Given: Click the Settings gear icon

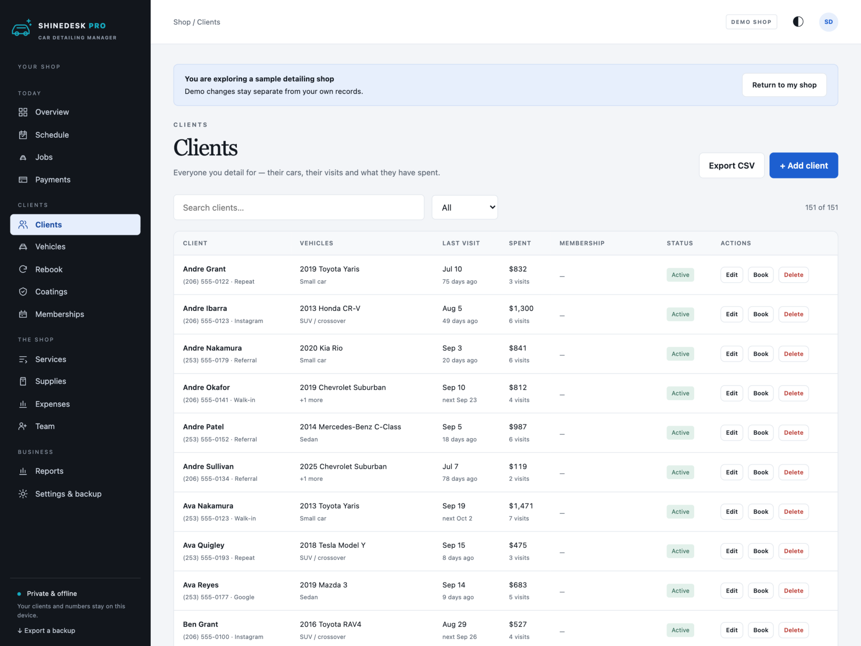Looking at the screenshot, I should pos(23,494).
